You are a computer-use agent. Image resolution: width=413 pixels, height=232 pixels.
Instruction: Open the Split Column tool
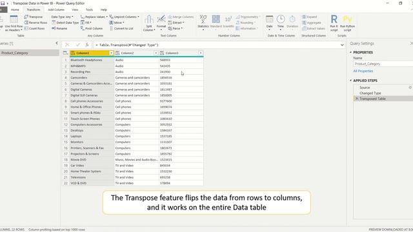[x=148, y=23]
